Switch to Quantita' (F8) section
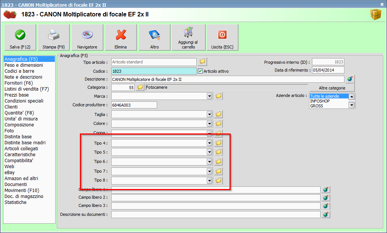Screen dimensions: 387x233 tap(19, 113)
